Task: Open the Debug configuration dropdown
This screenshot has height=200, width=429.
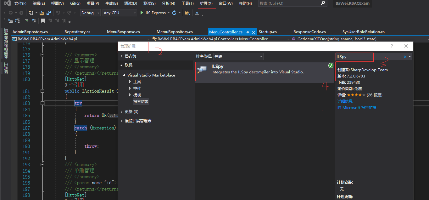Action: 90,13
